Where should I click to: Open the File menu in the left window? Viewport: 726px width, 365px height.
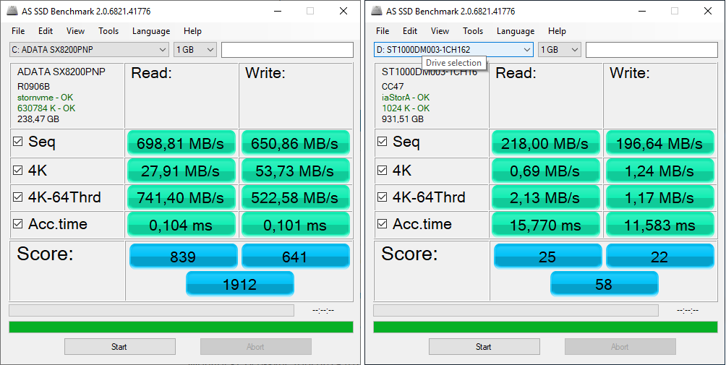(x=18, y=31)
